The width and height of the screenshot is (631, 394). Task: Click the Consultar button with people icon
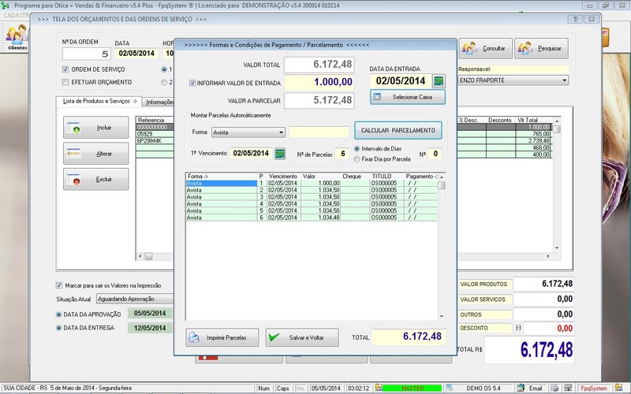(x=485, y=48)
